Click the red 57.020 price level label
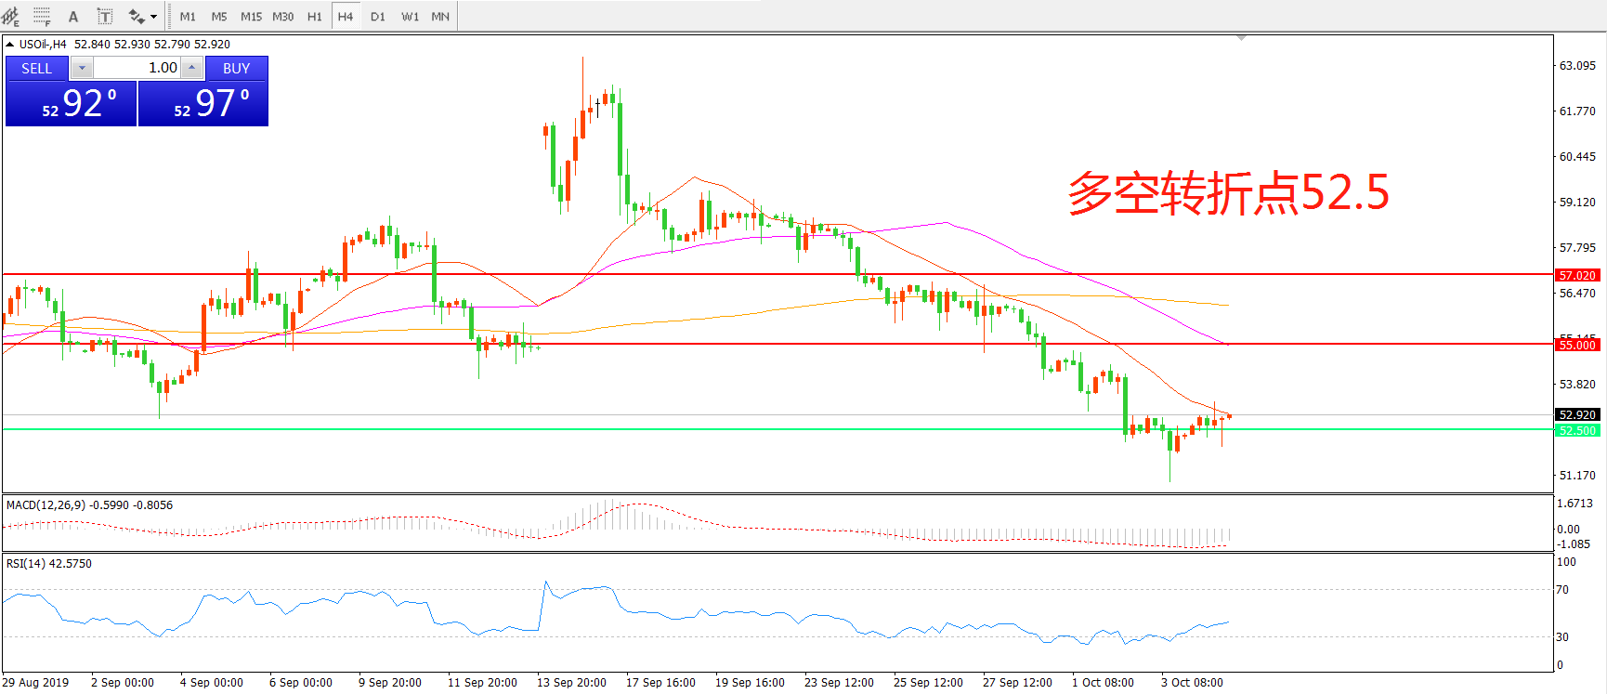 coord(1576,275)
